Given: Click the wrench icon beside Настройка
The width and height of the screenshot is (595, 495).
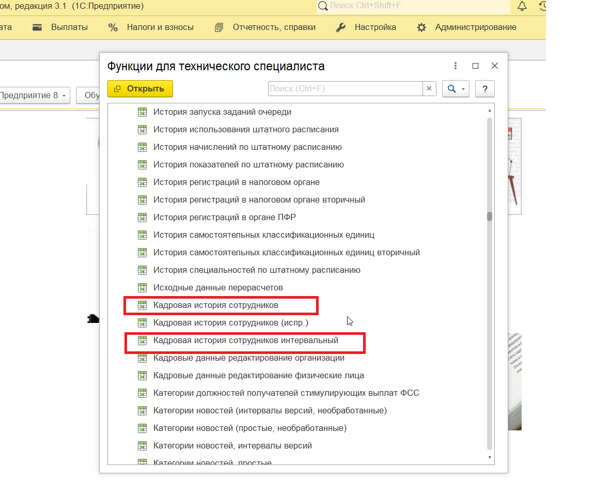Looking at the screenshot, I should [341, 27].
